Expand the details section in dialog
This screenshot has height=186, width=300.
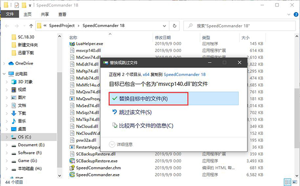point(121,144)
